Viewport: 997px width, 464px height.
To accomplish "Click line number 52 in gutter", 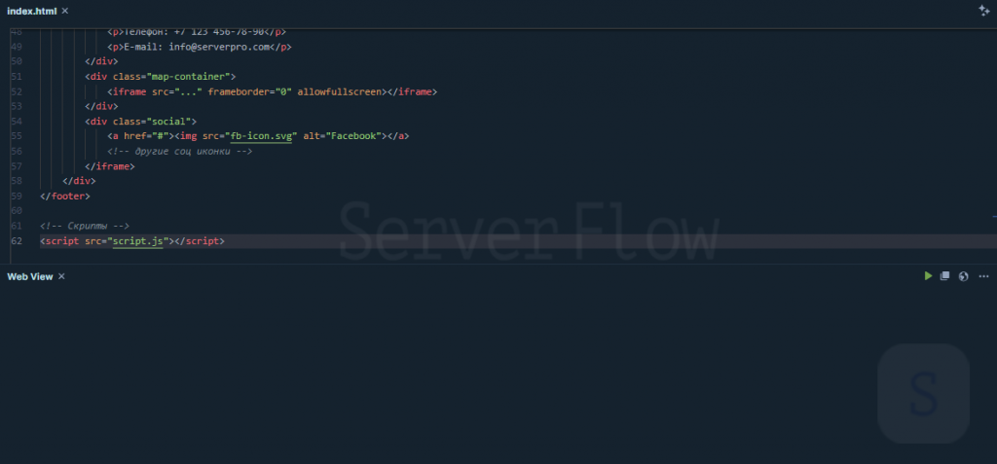I will 17,91.
